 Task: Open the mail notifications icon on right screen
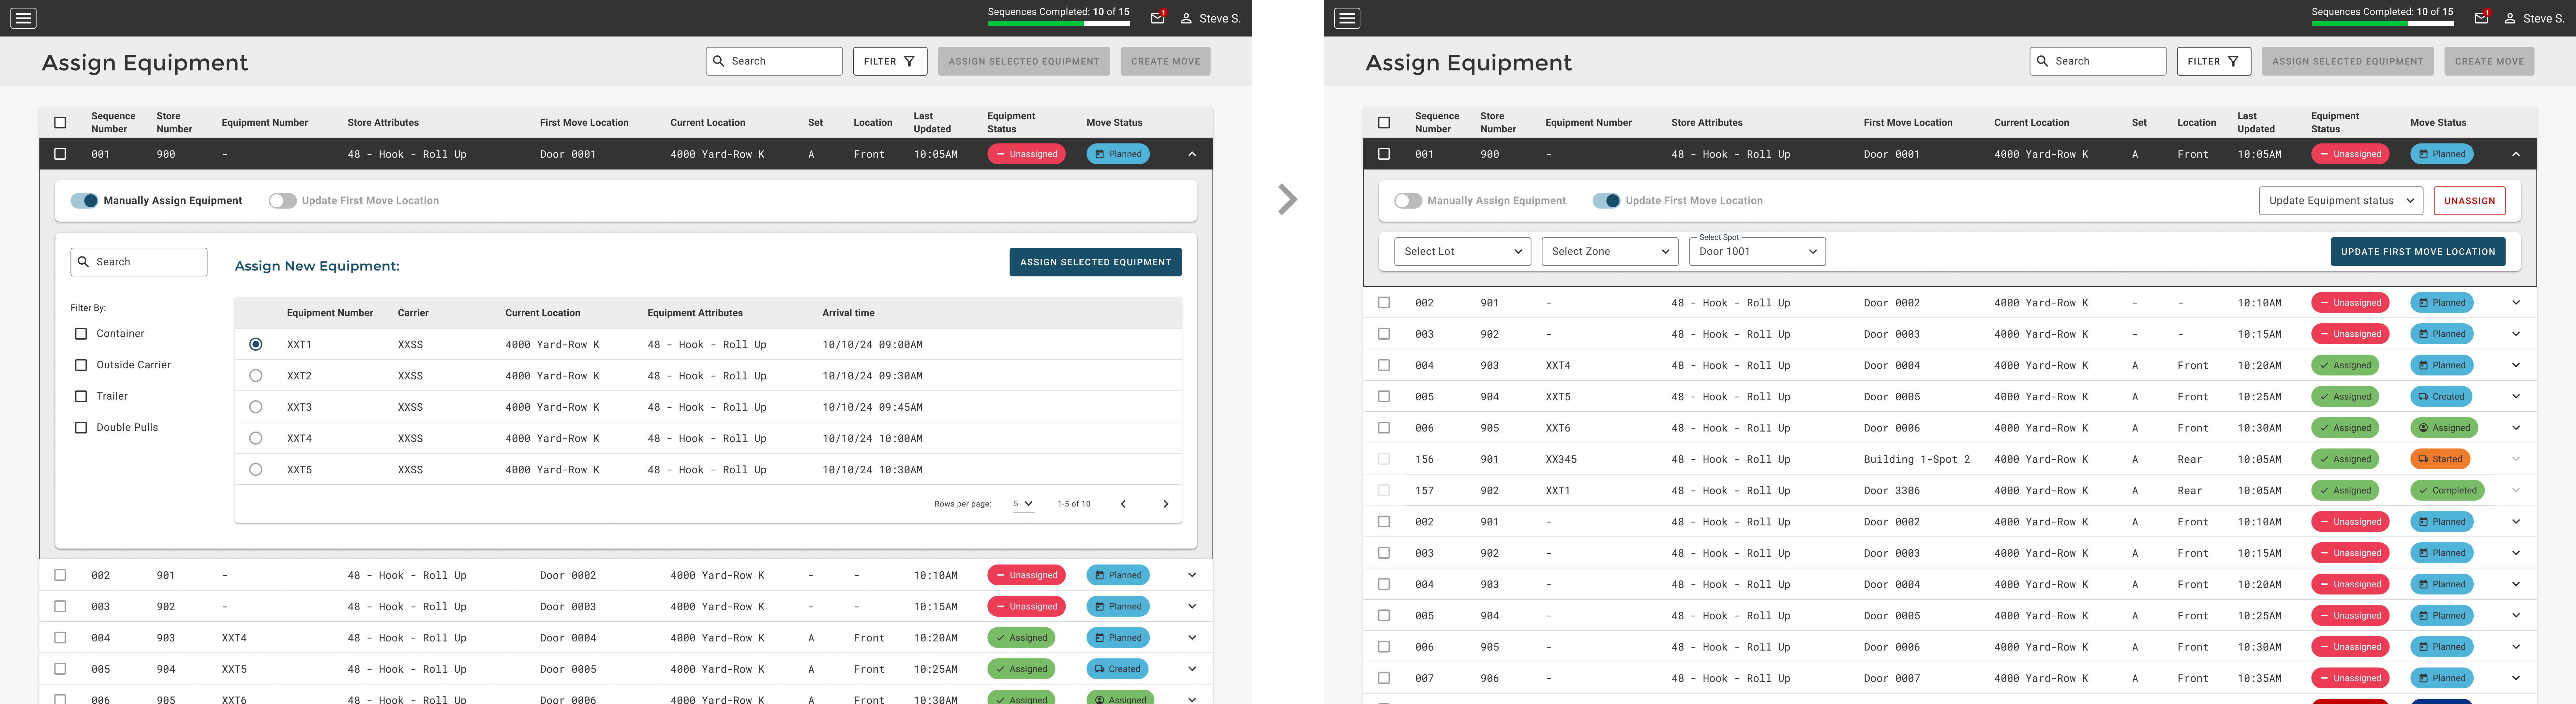tap(2482, 18)
